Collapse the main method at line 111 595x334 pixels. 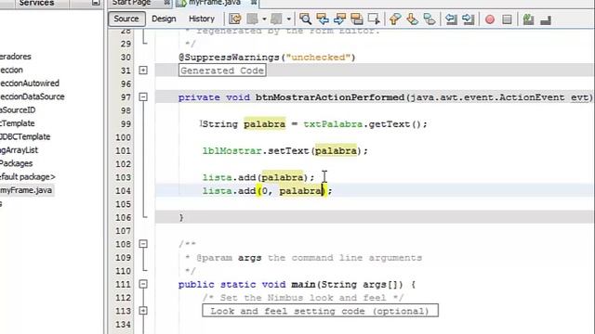pyautogui.click(x=143, y=284)
